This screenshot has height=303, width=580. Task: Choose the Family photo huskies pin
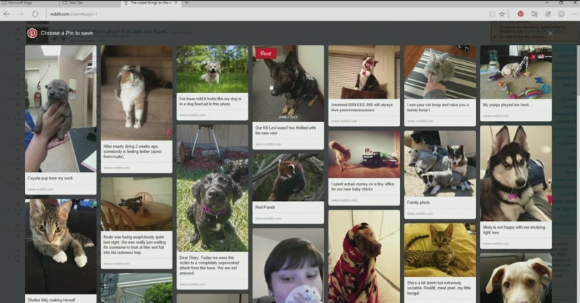pyautogui.click(x=439, y=164)
